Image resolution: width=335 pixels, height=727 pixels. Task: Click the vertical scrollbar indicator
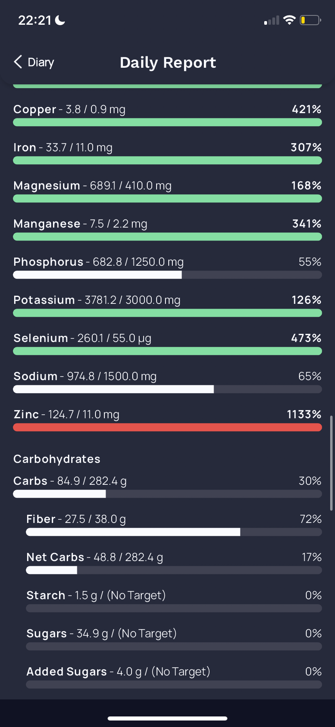coord(331,463)
